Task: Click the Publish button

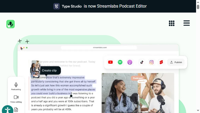Action: click(176, 62)
